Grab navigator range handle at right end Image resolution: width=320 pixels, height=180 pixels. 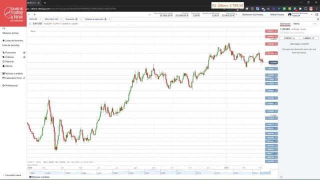click(x=270, y=172)
